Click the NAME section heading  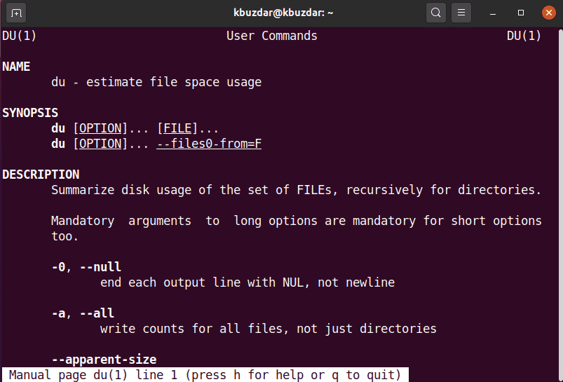16,67
